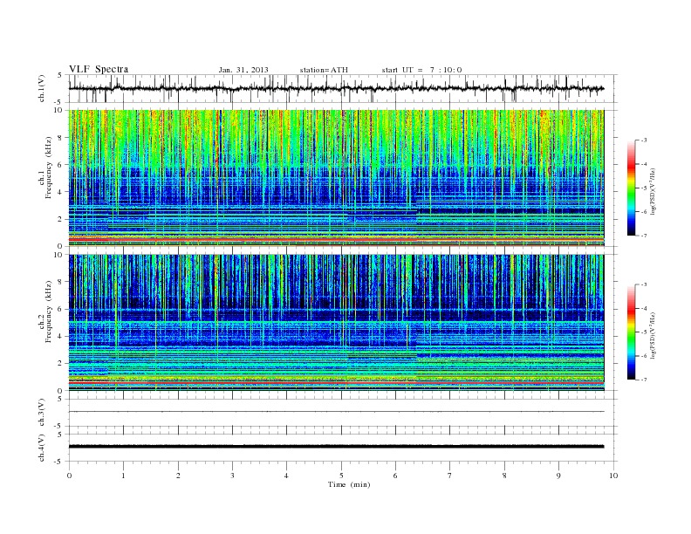Click the 'ch.3(V)' axis label

pos(42,413)
